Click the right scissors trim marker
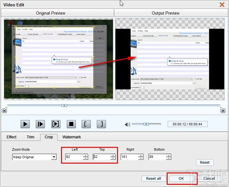Screen dimensions: 229x187 point(223,110)
